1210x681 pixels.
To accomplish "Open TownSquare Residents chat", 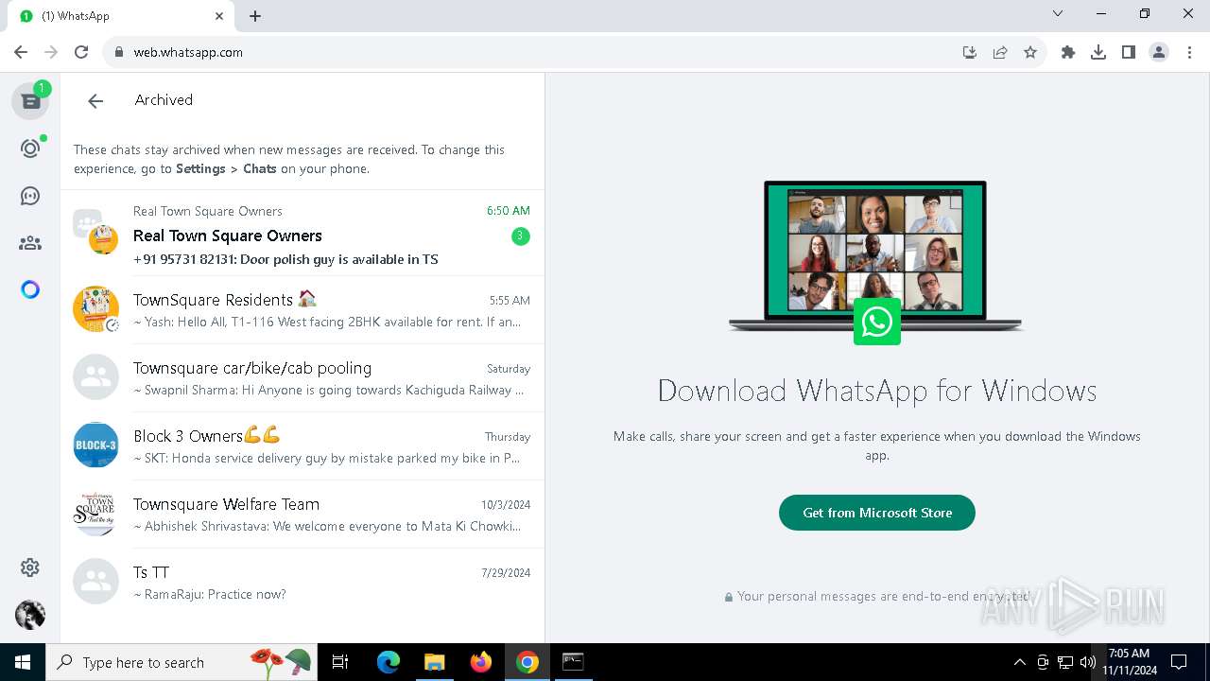I will (x=302, y=310).
